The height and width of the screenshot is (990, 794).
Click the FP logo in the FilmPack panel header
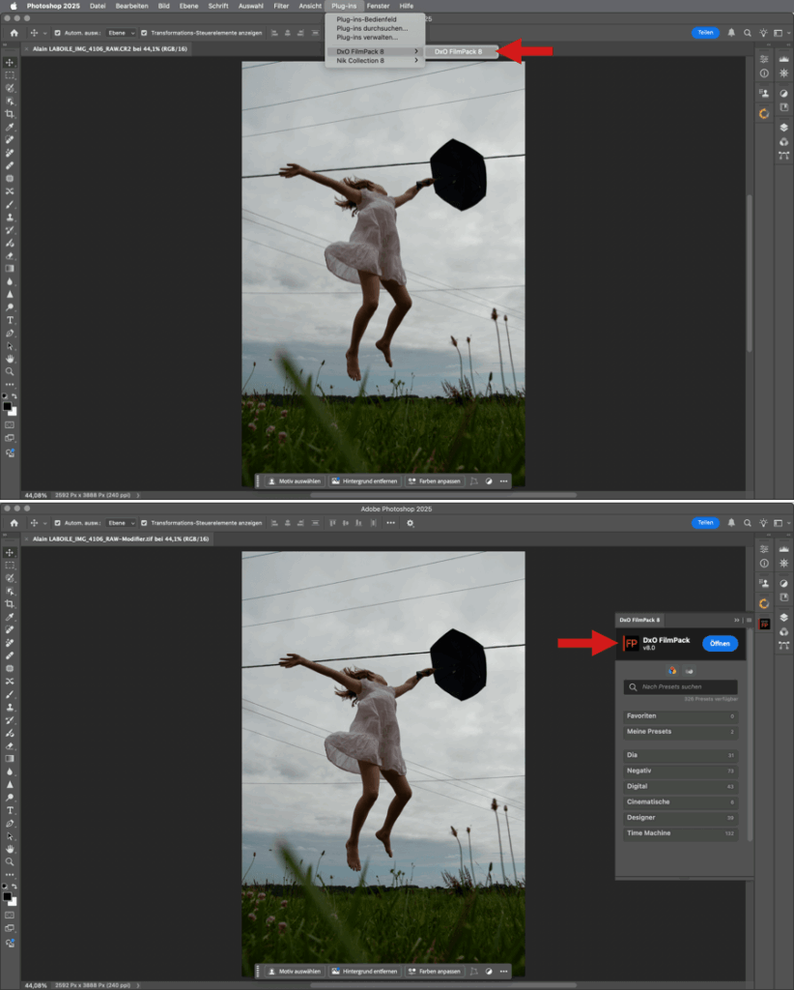click(x=631, y=644)
